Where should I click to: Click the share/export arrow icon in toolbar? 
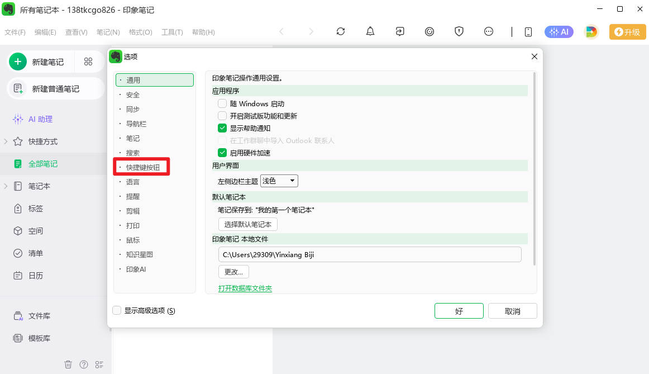coord(400,31)
